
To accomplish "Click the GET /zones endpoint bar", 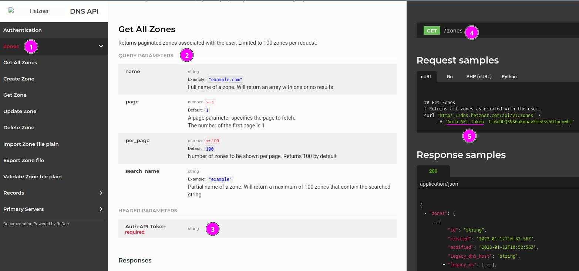I will [498, 31].
